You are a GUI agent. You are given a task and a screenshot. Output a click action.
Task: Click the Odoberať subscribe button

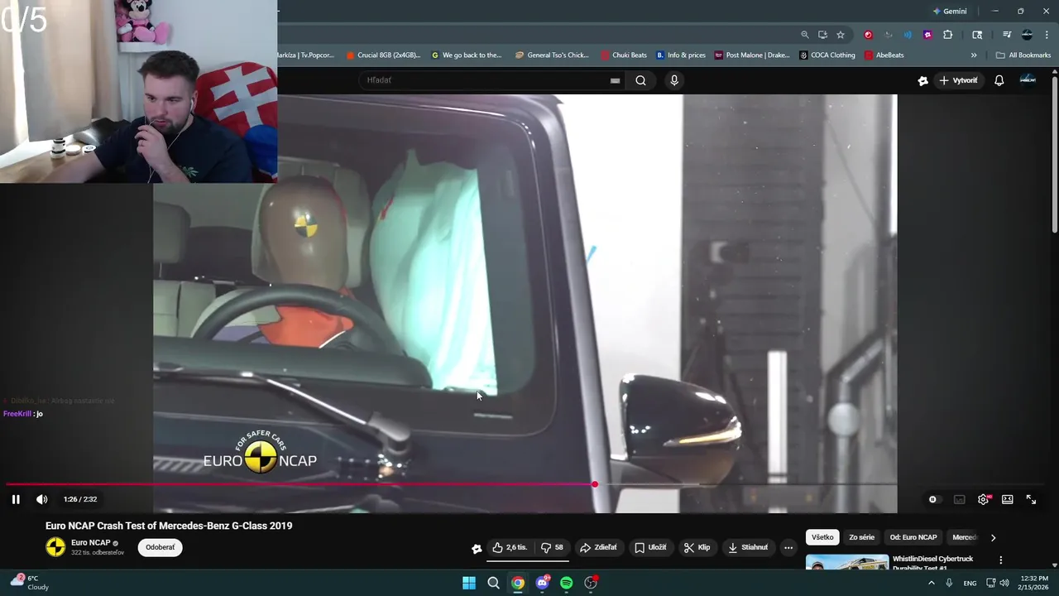[161, 547]
